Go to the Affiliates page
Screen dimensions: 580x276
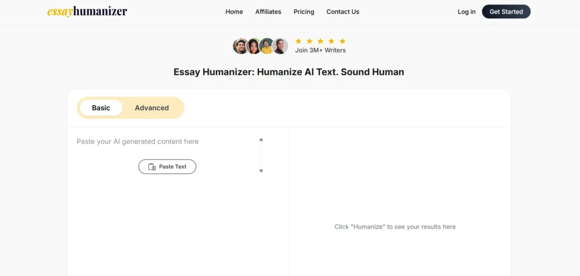[x=268, y=12]
